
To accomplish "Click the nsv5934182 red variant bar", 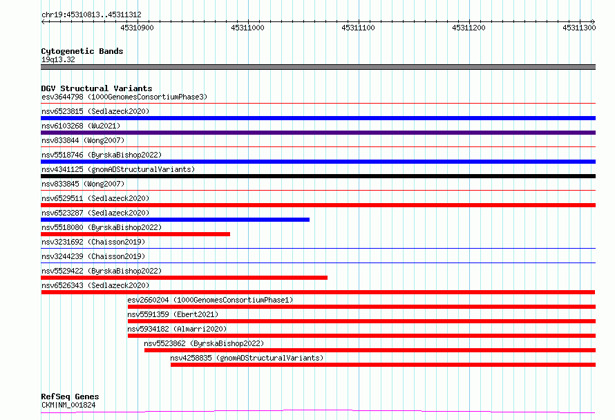I will [361, 336].
